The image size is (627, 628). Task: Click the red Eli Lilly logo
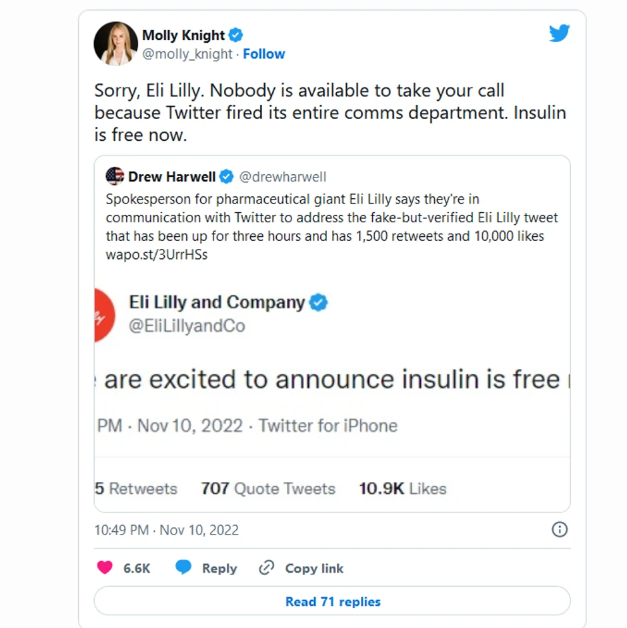click(x=105, y=316)
